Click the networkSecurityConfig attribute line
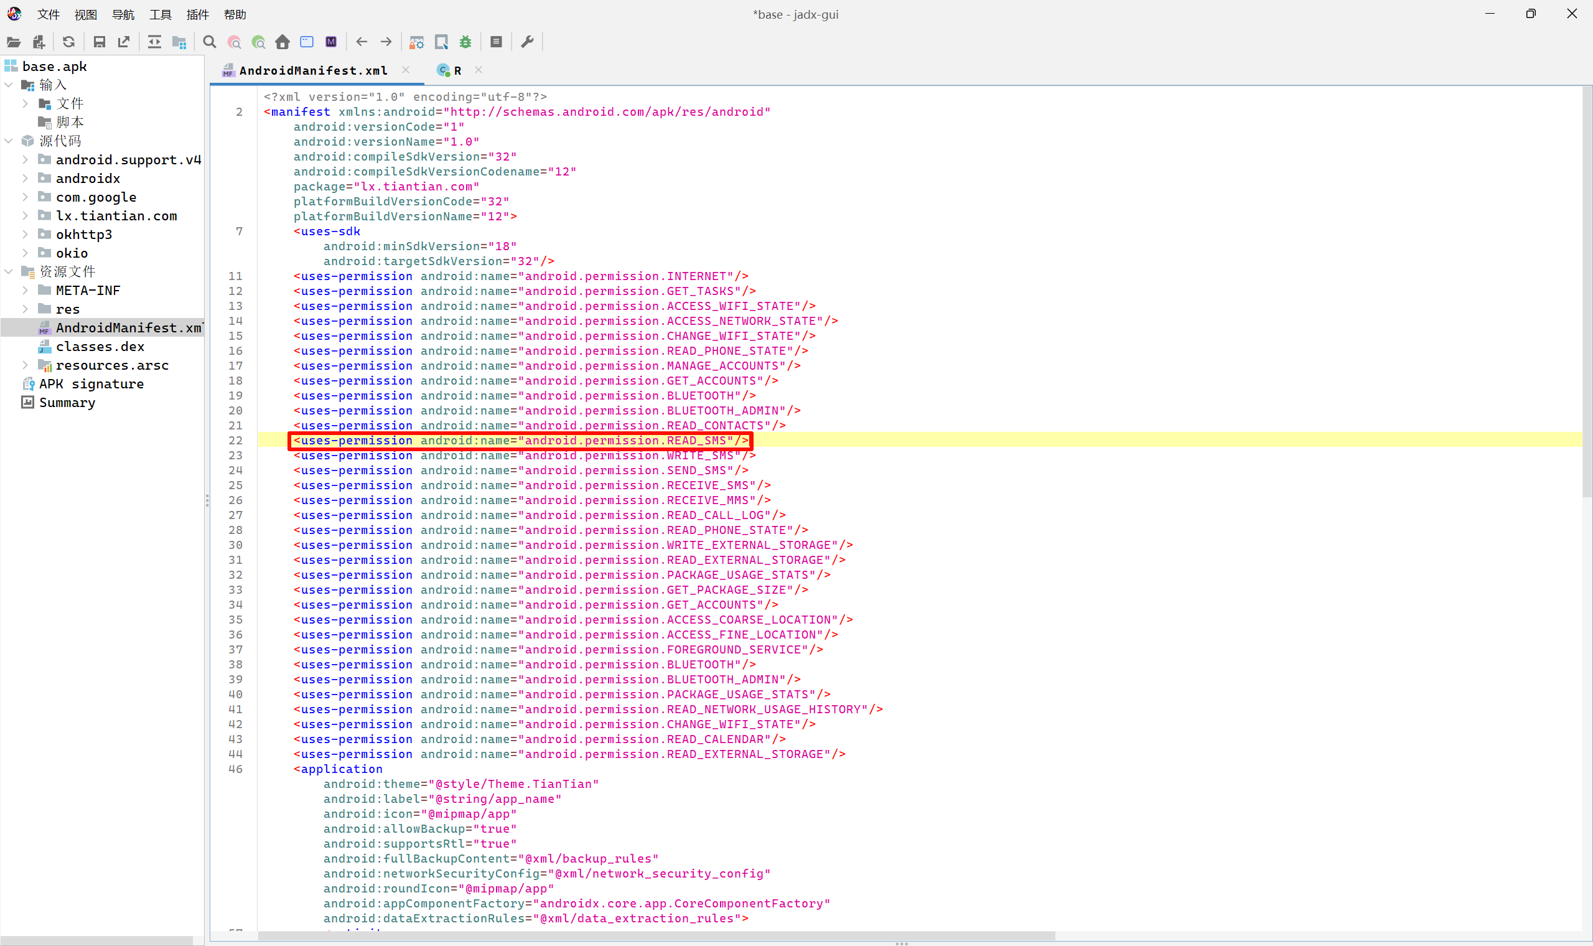Screen dimensions: 1593x946 [547, 874]
